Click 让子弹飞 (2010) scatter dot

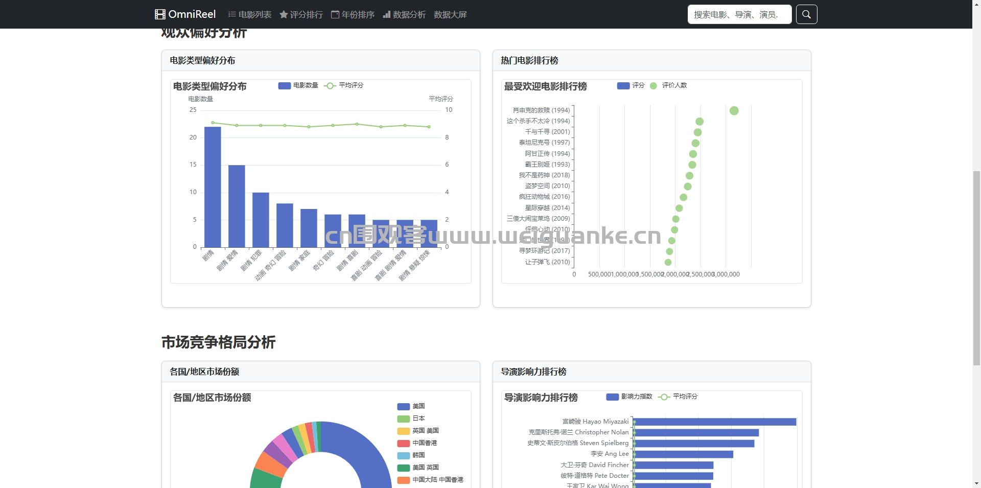click(x=668, y=262)
